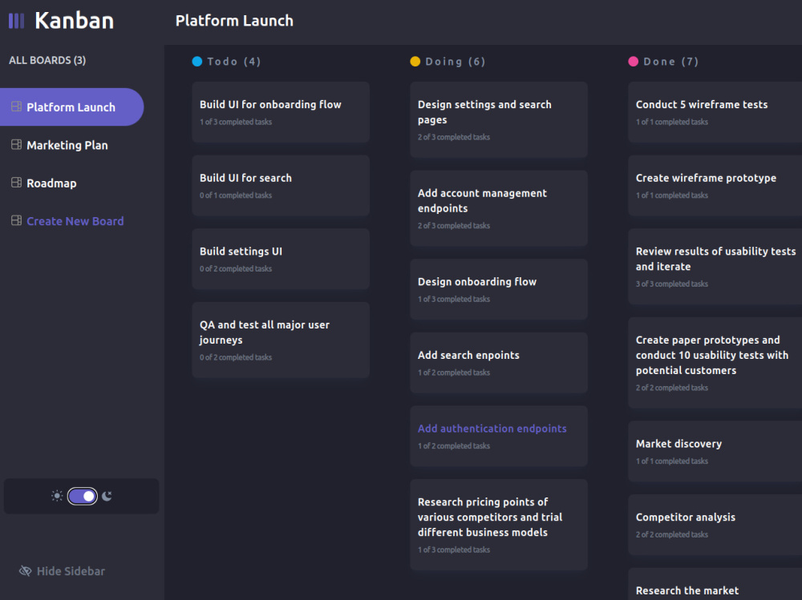Click the Done (7) column heading

coord(670,62)
